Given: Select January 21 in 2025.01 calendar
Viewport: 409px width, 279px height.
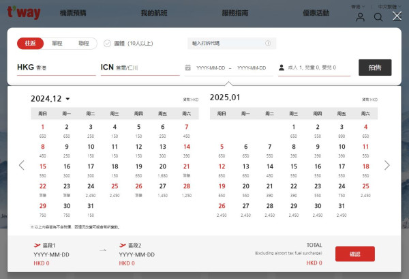Looking at the screenshot, I should tap(270, 190).
